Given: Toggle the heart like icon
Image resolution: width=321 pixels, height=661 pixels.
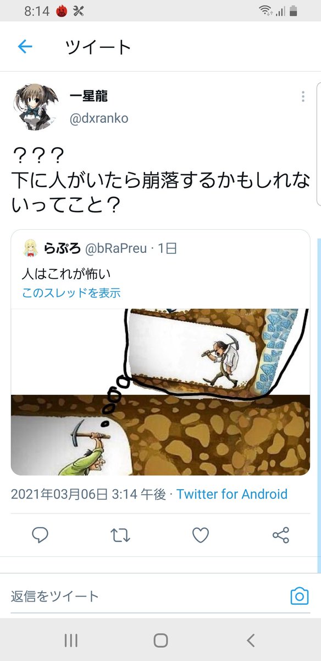Looking at the screenshot, I should 201,535.
